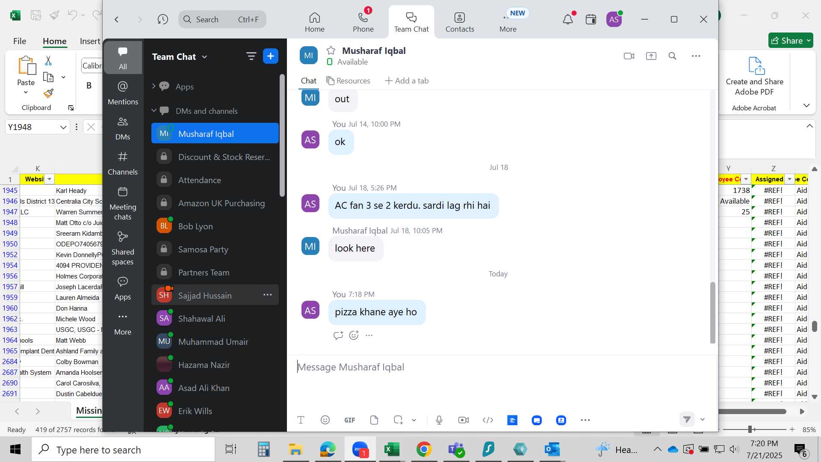Open Mentions in the sidebar
This screenshot has width=821, height=462.
pyautogui.click(x=123, y=93)
